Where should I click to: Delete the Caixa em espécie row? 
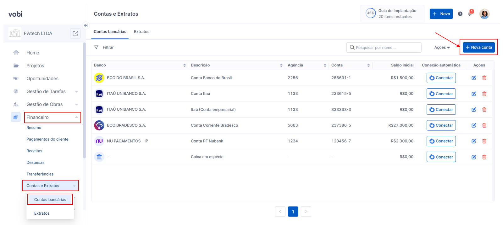tap(484, 157)
